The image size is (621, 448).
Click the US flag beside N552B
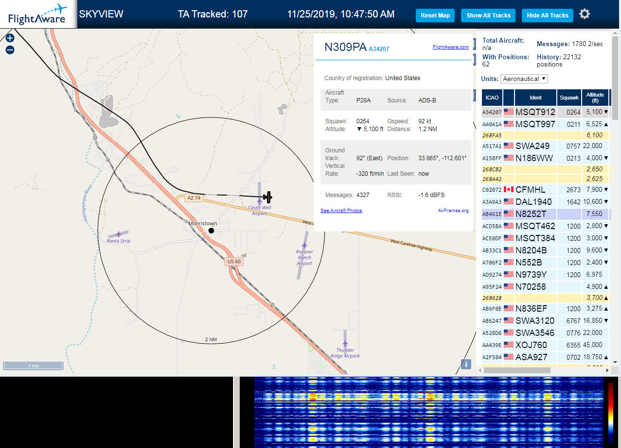point(509,262)
